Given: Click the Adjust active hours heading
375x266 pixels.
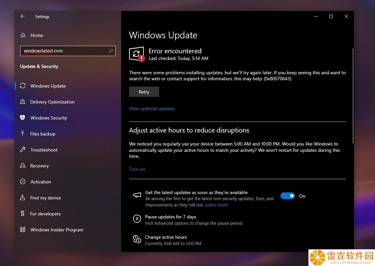Looking at the screenshot, I should click(189, 130).
